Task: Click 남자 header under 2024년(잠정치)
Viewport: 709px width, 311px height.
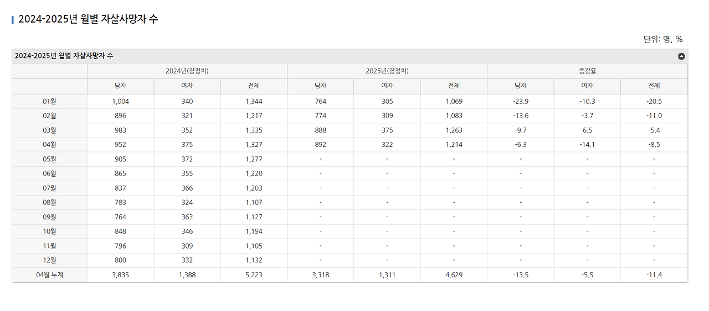Action: coord(120,86)
